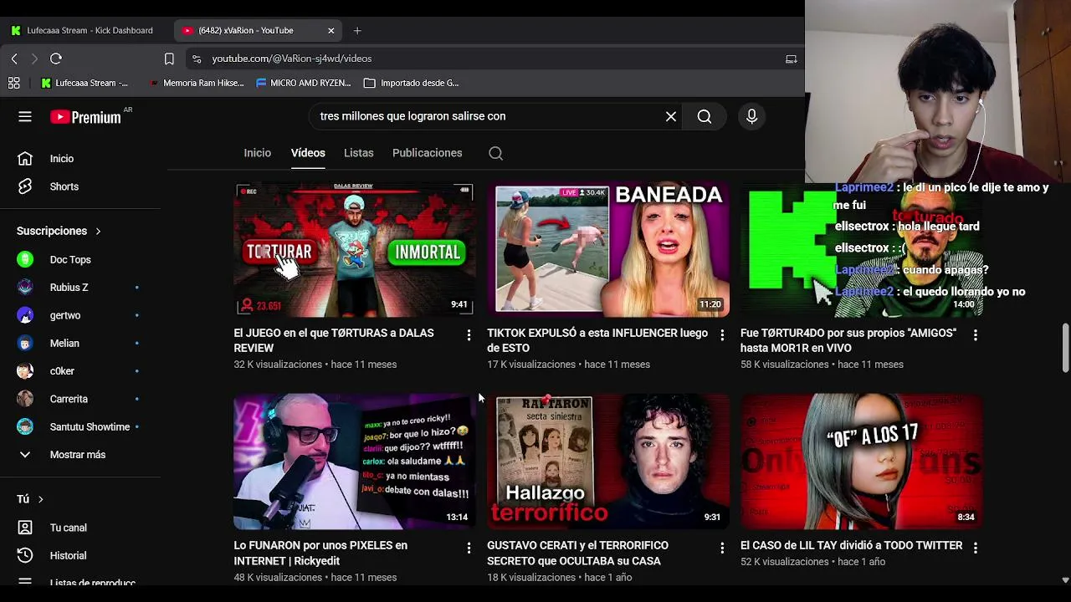The image size is (1071, 602).
Task: Open Memoria Ram Hikse bookmark
Action: 195,83
